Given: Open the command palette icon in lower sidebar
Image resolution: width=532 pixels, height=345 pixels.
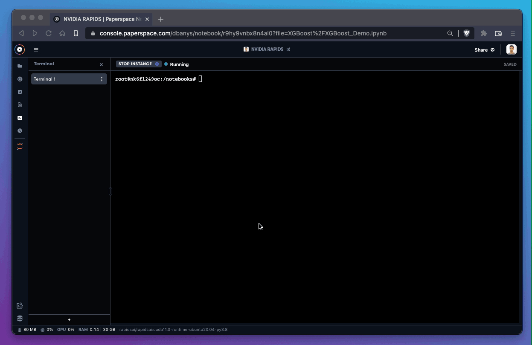Looking at the screenshot, I should [20, 306].
